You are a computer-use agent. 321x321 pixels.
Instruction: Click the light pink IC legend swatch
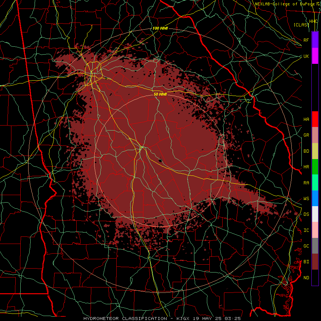point(315,230)
